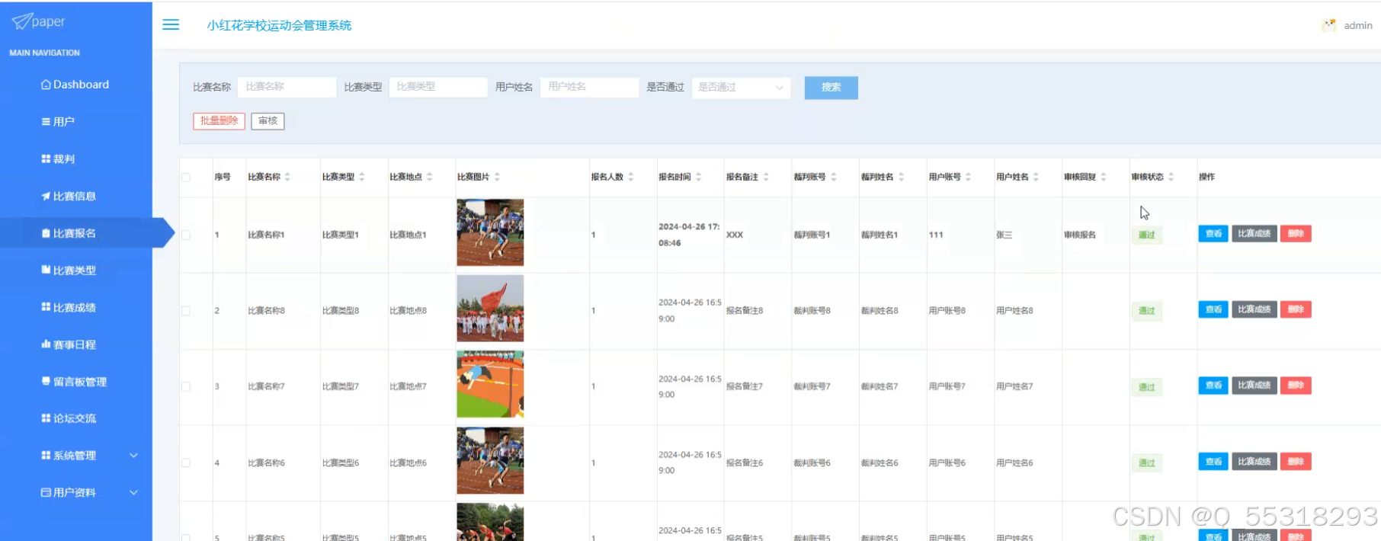
Task: Sort by 用户账号 column arrows
Action: click(x=969, y=177)
